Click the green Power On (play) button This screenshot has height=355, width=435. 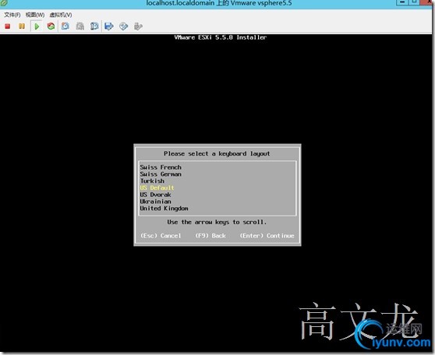37,26
